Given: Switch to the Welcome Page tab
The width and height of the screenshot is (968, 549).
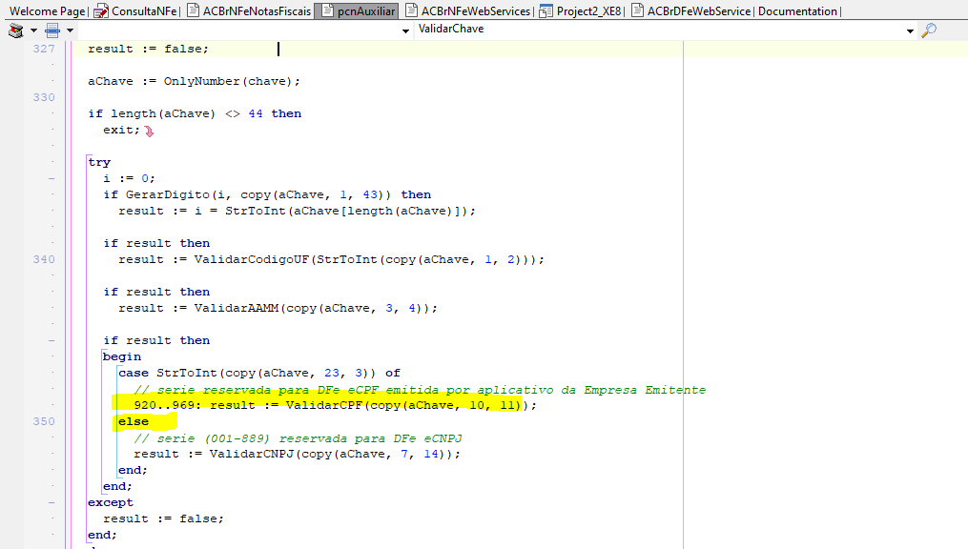Looking at the screenshot, I should tap(48, 11).
